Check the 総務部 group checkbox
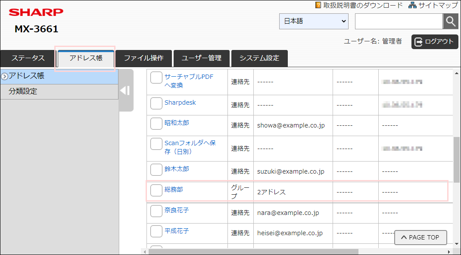The image size is (461, 255). [156, 190]
